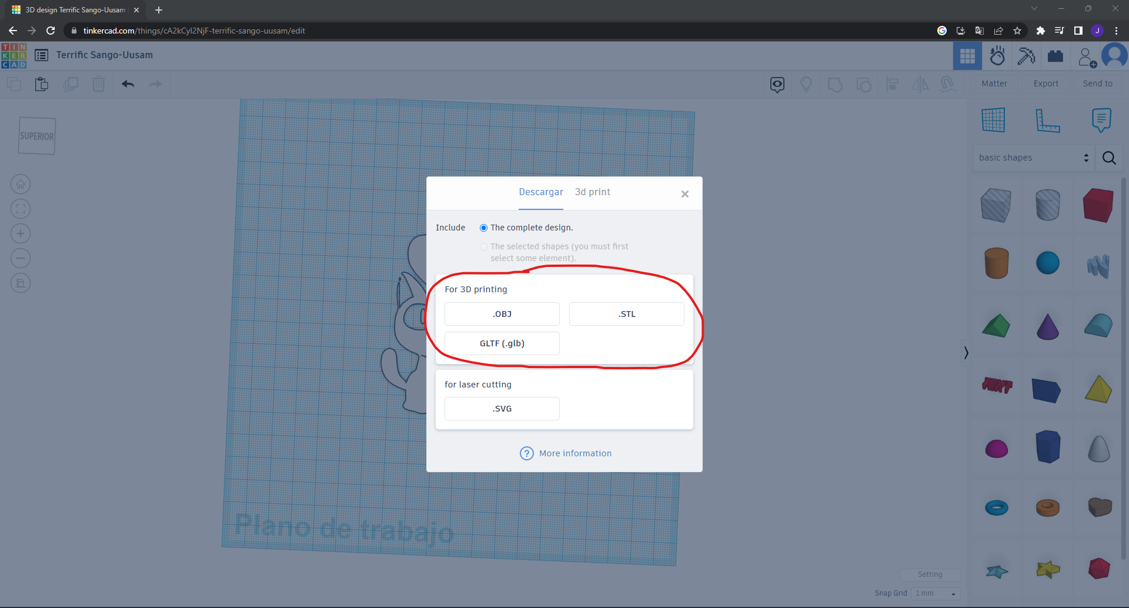Open the Snap Grid 1 mm dropdown
The image size is (1129, 608).
(935, 593)
